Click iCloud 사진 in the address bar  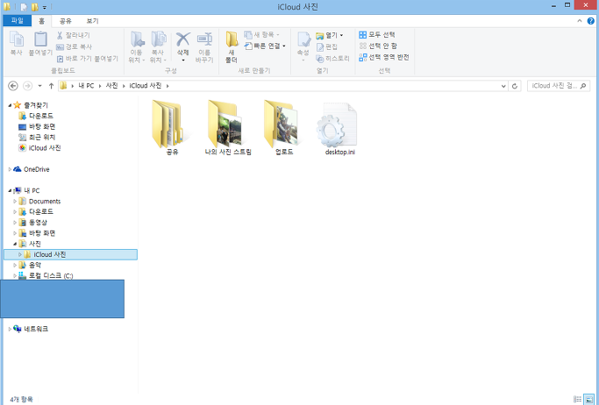146,86
